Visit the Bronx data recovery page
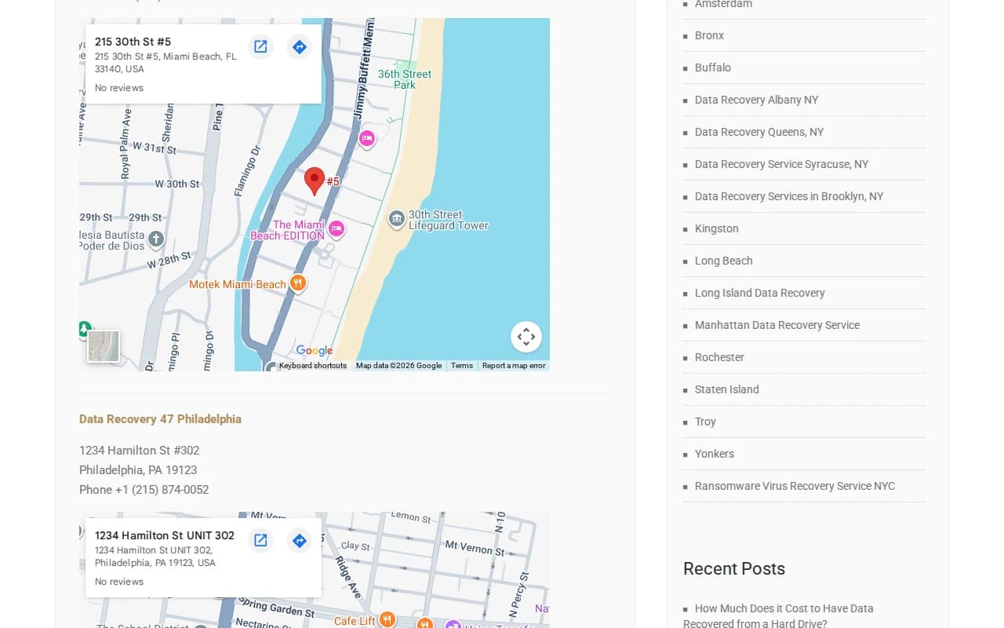 (x=709, y=35)
